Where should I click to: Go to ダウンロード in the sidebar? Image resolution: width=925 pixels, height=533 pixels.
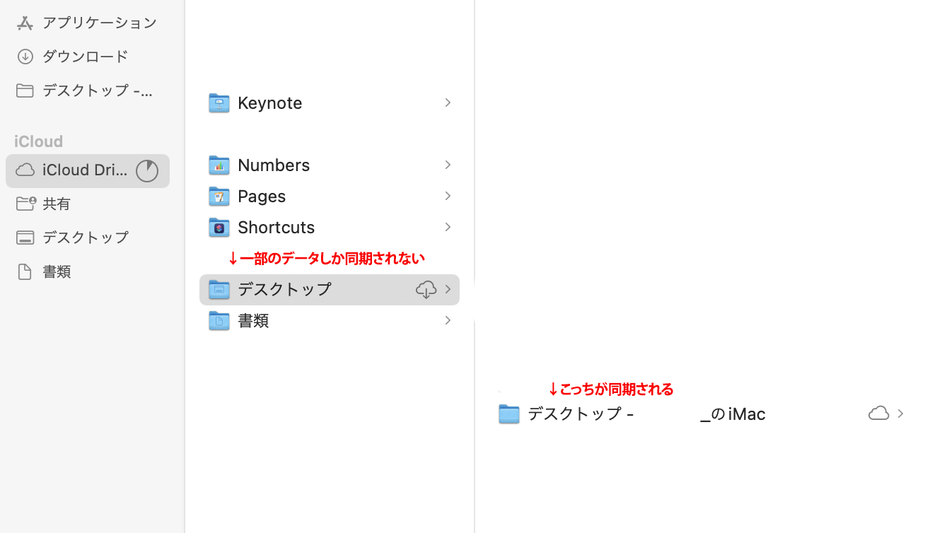point(85,57)
